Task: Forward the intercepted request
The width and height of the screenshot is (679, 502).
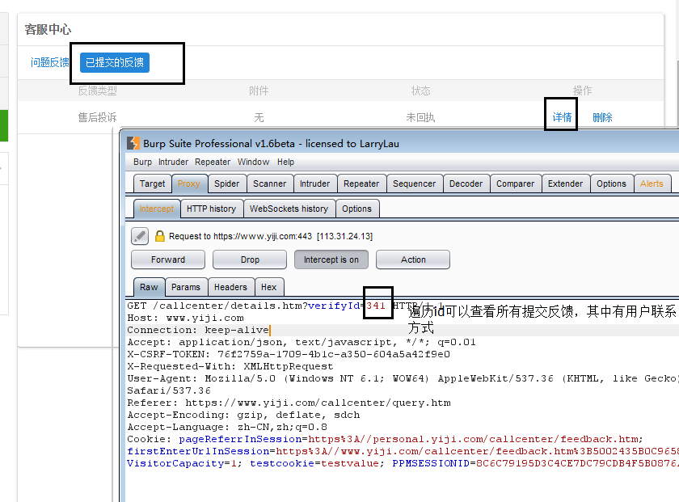Action: tap(168, 259)
